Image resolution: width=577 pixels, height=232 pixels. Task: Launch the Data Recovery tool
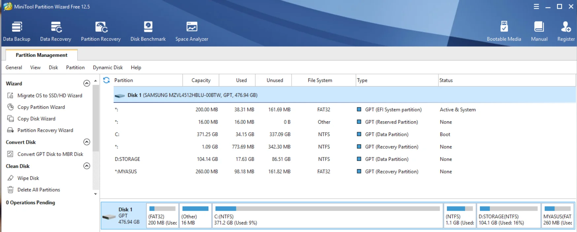(56, 31)
